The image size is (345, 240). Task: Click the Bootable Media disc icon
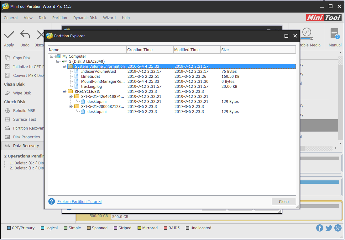pos(307,34)
